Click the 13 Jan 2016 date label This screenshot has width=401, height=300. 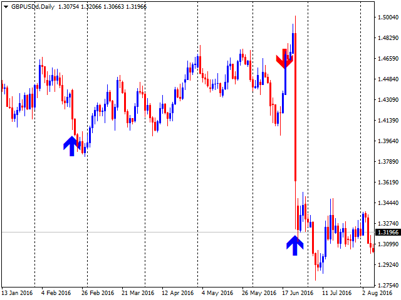(18, 292)
